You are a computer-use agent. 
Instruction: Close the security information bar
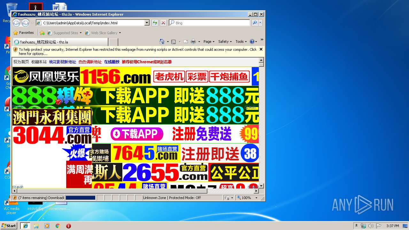[x=261, y=49]
